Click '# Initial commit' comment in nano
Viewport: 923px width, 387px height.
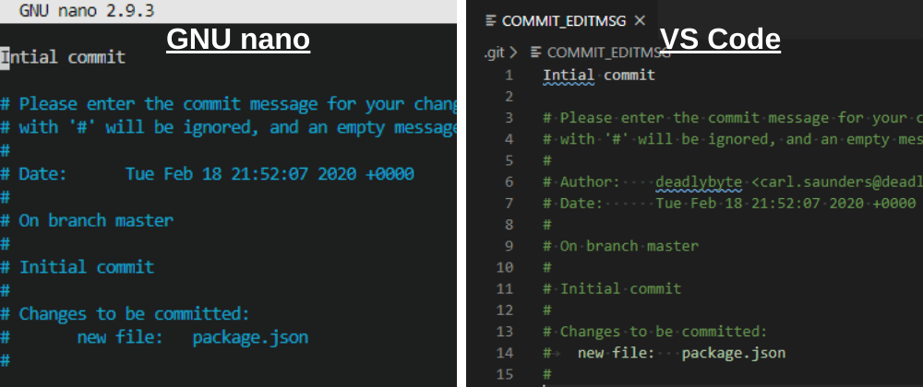pyautogui.click(x=78, y=267)
